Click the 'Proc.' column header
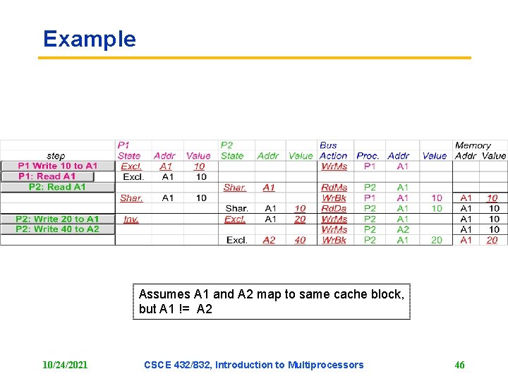Viewport: 508px width, 381px height. pyautogui.click(x=368, y=156)
